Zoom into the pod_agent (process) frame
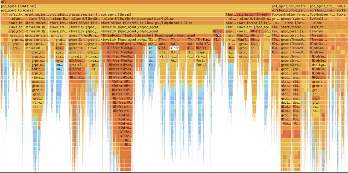Screen dimensions: 348x173 coord(109,10)
